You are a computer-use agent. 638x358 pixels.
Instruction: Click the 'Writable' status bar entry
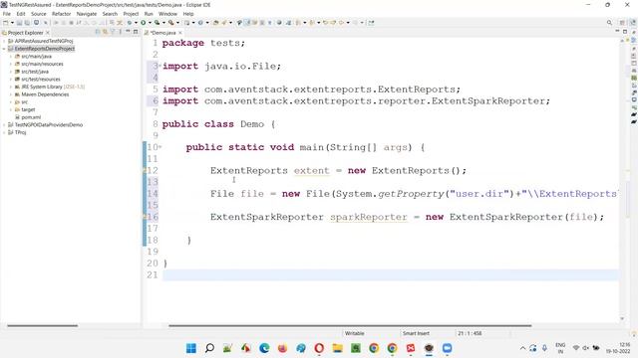pyautogui.click(x=355, y=333)
